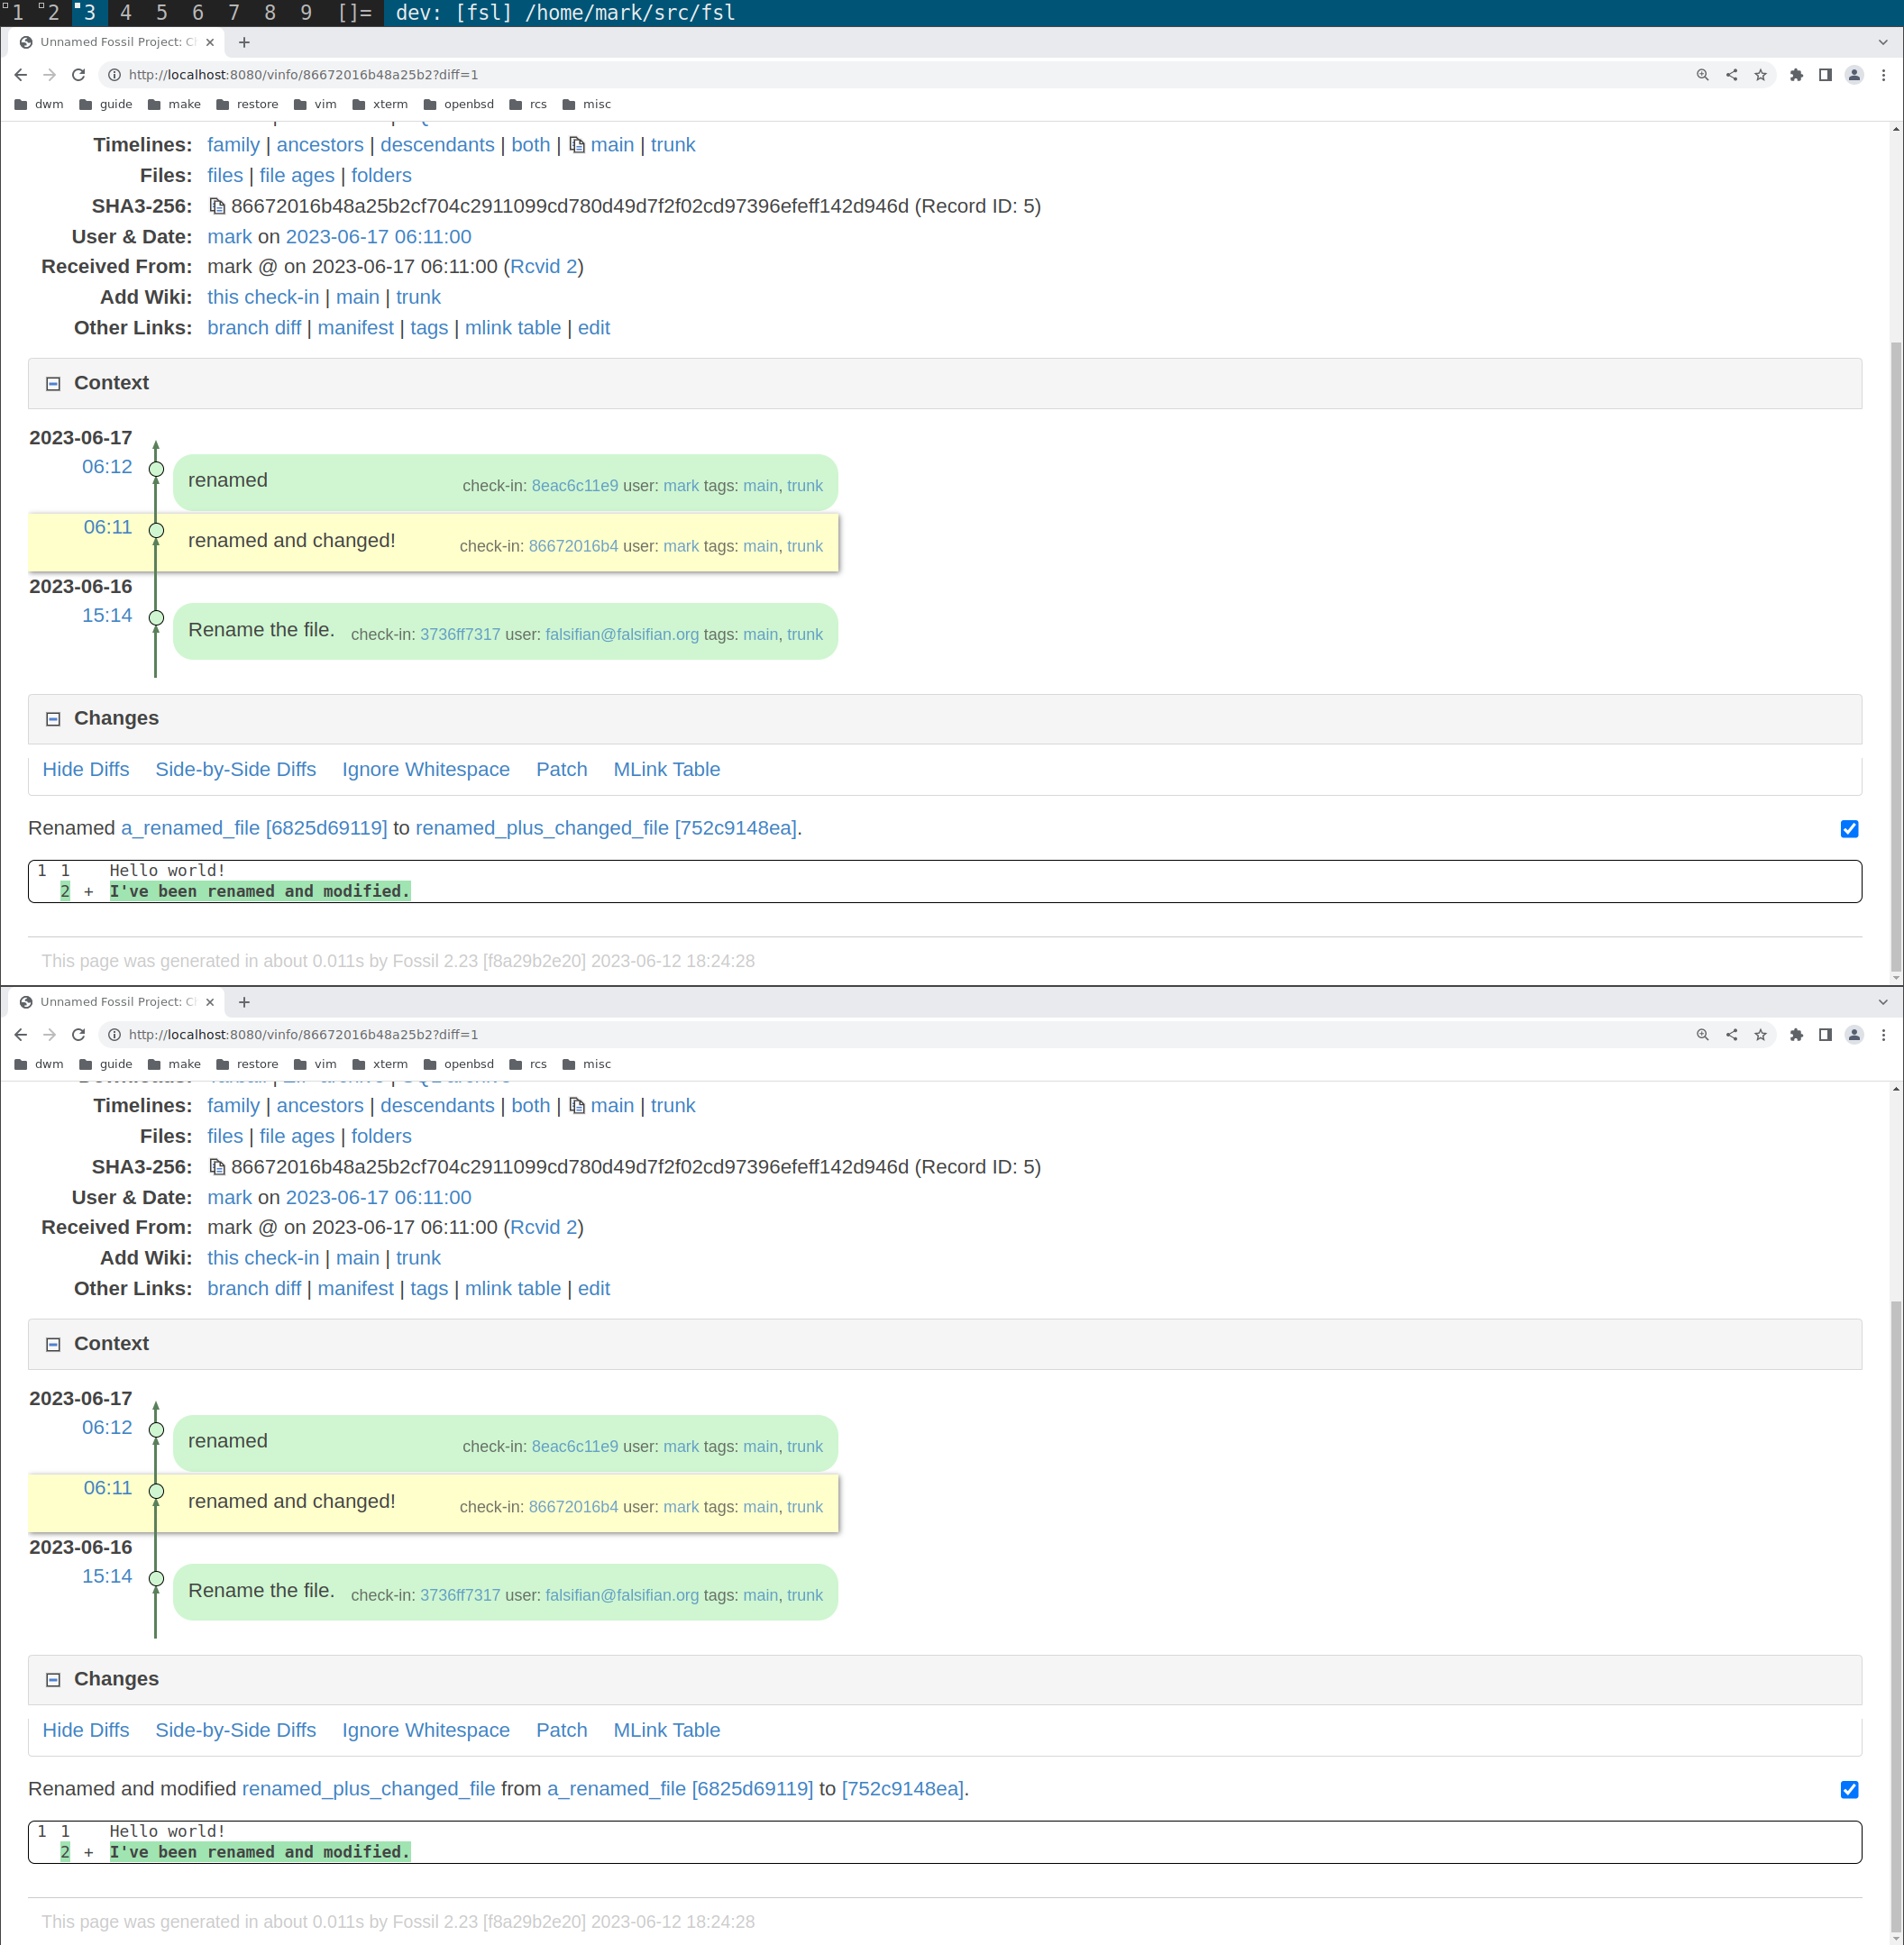Open the profile avatar icon in bottom browser
The height and width of the screenshot is (1945, 1904).
tap(1853, 1035)
